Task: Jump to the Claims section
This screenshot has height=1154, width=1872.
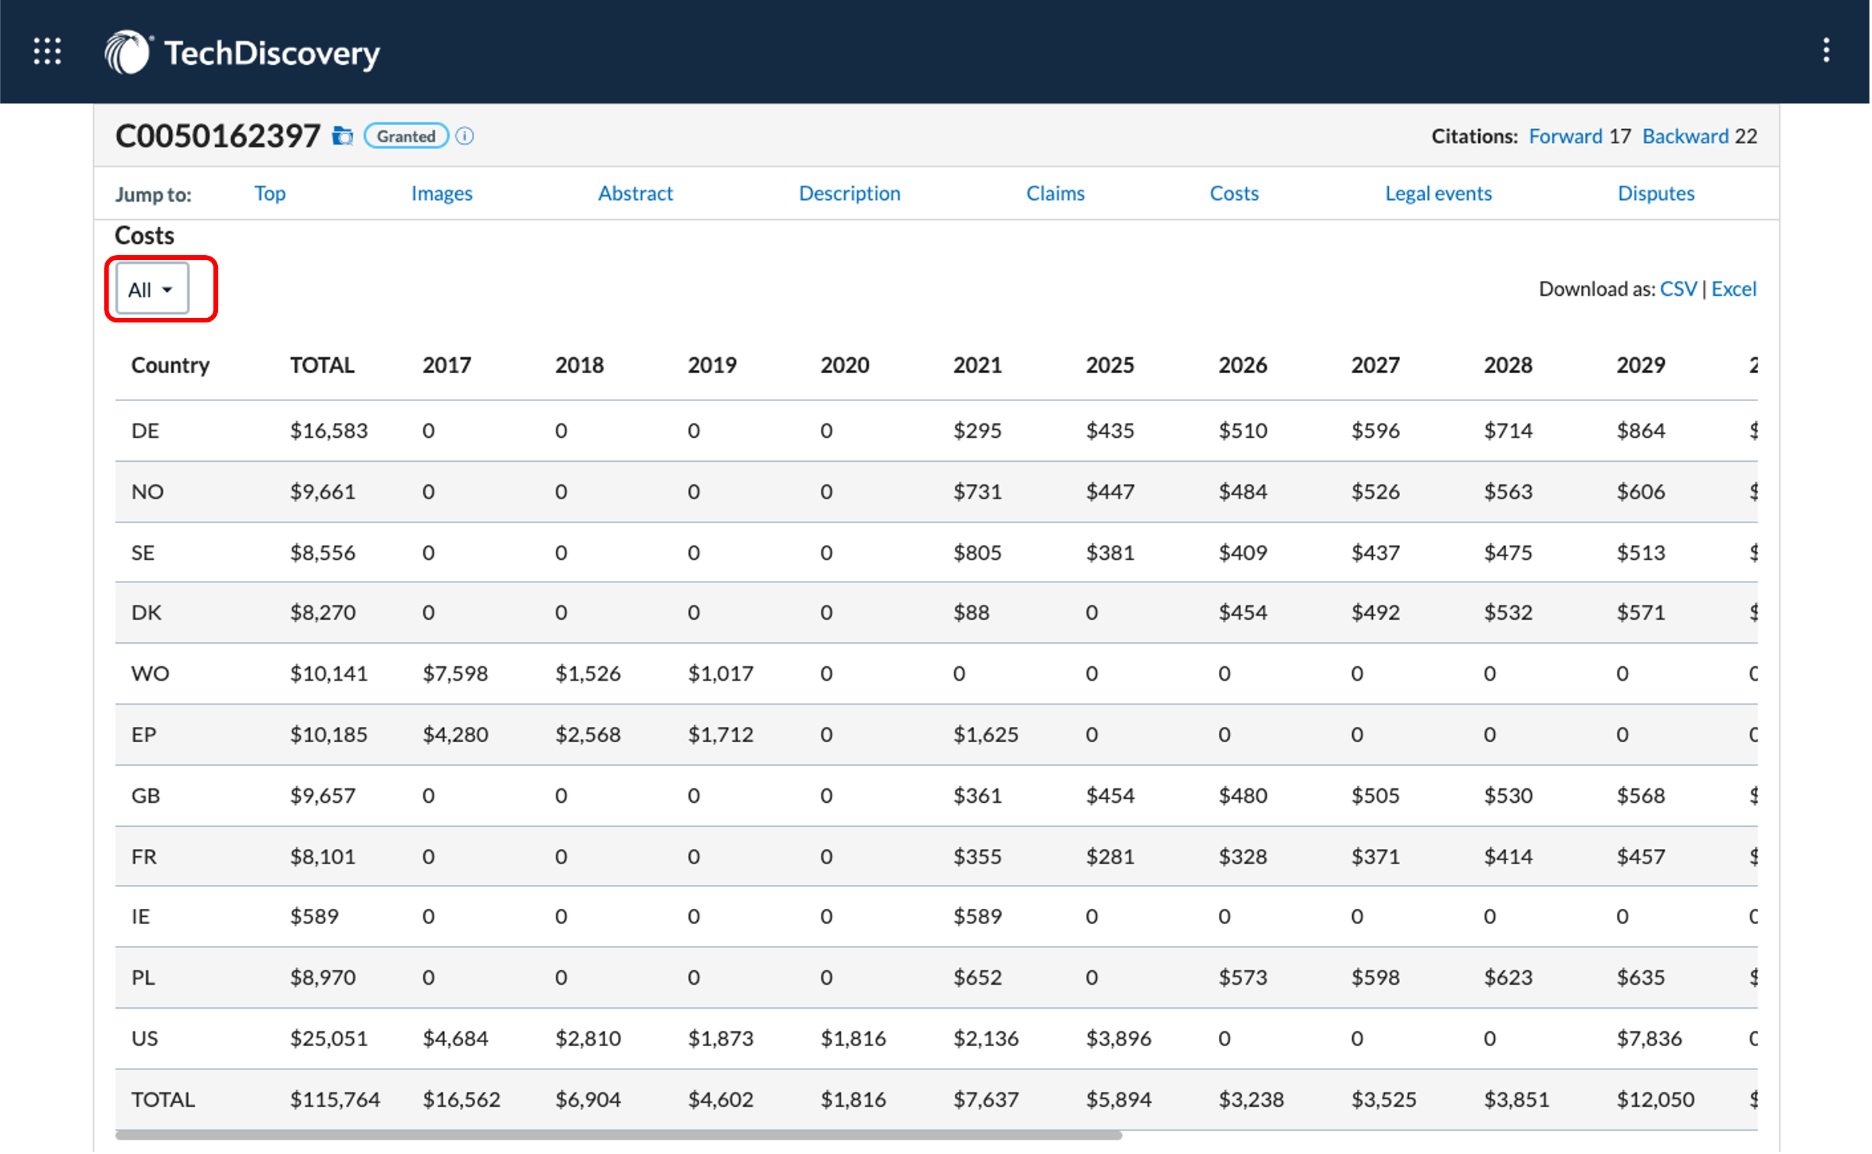Action: click(1056, 193)
